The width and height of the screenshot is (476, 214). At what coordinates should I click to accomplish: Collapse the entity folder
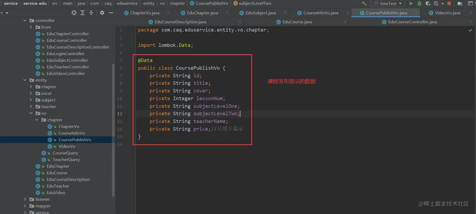(25, 80)
